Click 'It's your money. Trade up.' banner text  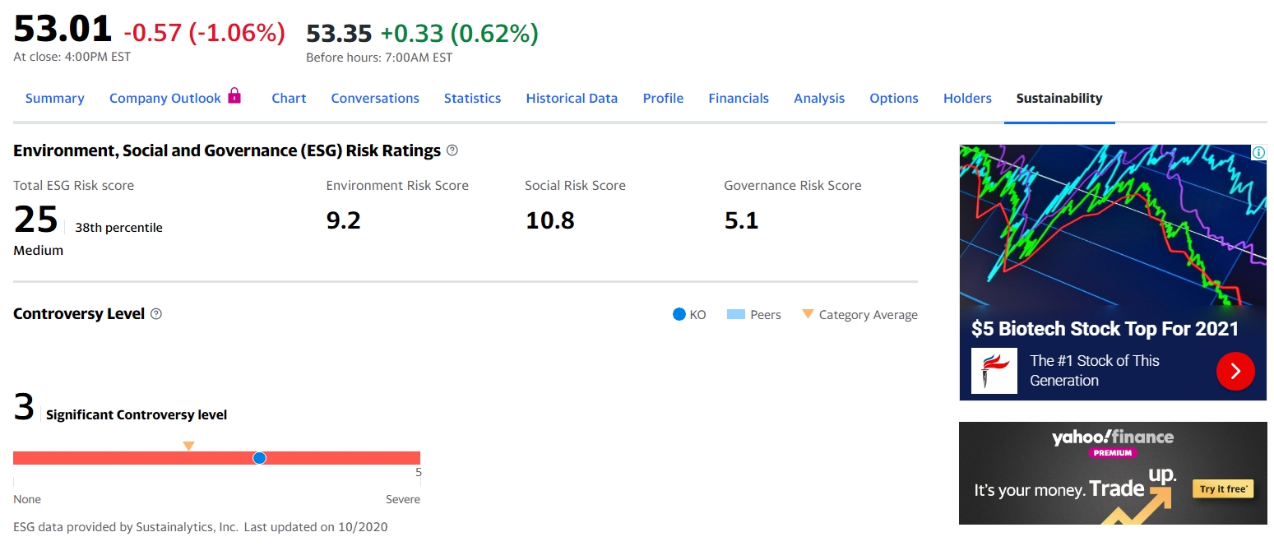click(1075, 485)
